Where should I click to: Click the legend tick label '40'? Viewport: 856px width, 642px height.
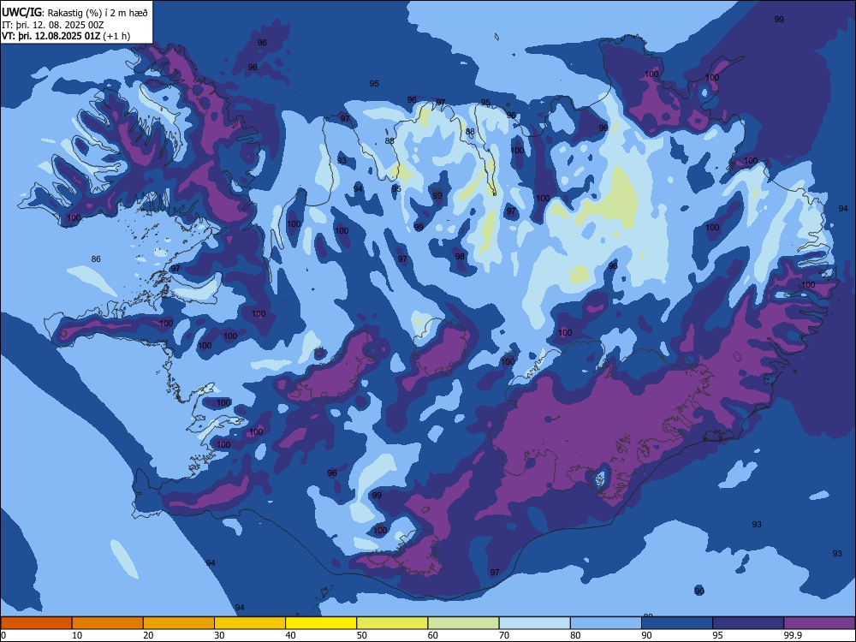pyautogui.click(x=290, y=635)
